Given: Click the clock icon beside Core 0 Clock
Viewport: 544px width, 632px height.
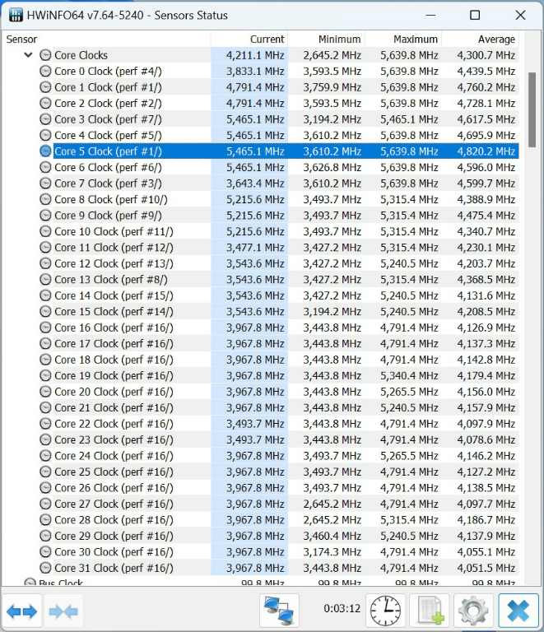Looking at the screenshot, I should [45, 71].
